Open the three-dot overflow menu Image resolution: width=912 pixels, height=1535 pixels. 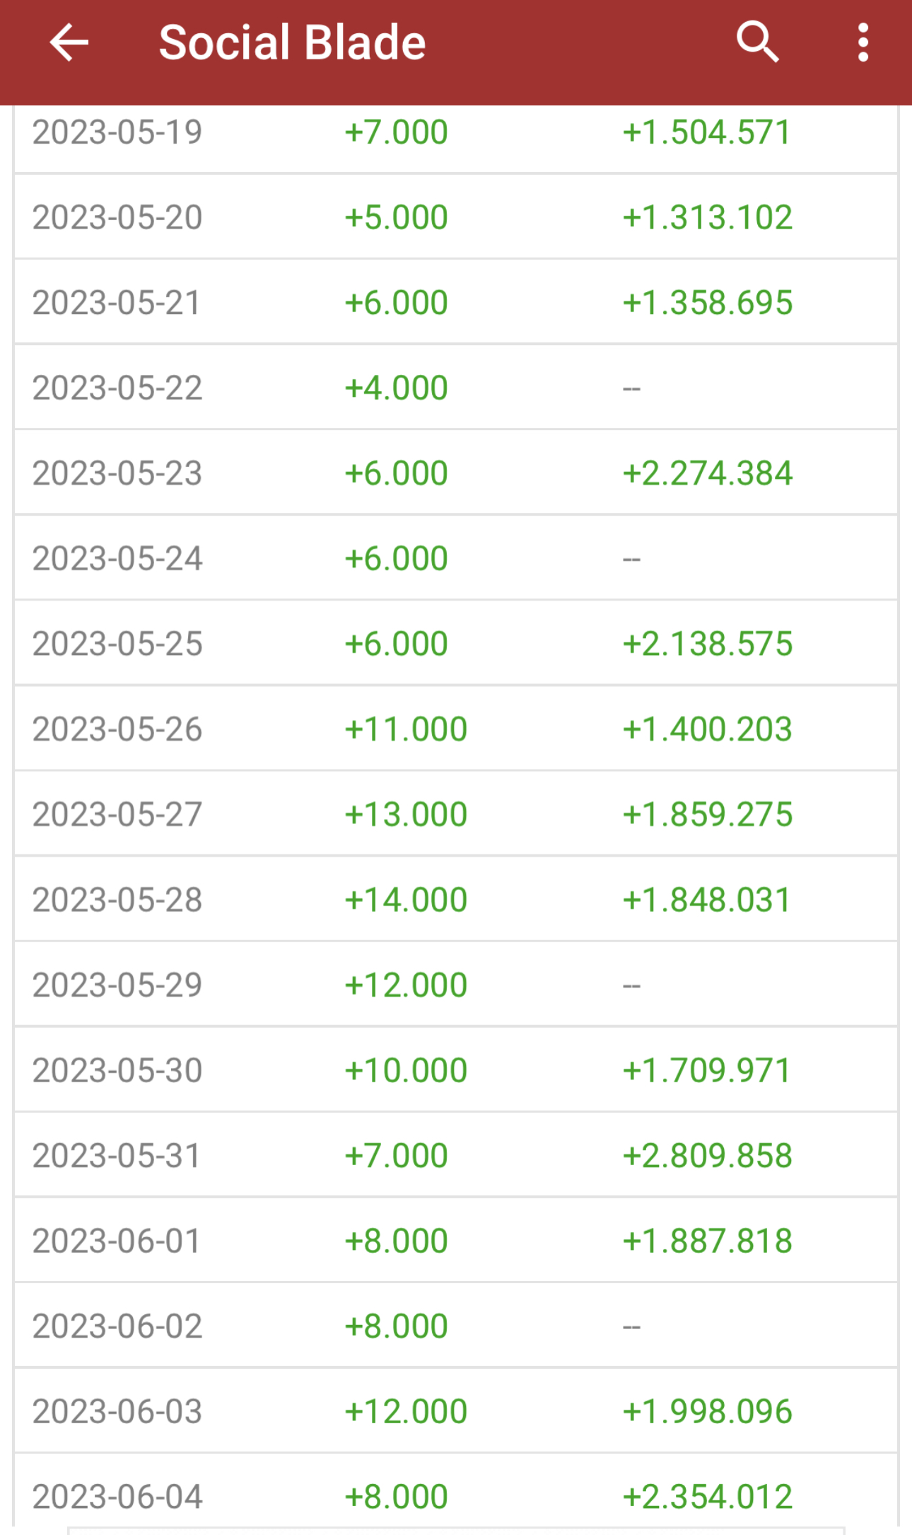coord(863,42)
